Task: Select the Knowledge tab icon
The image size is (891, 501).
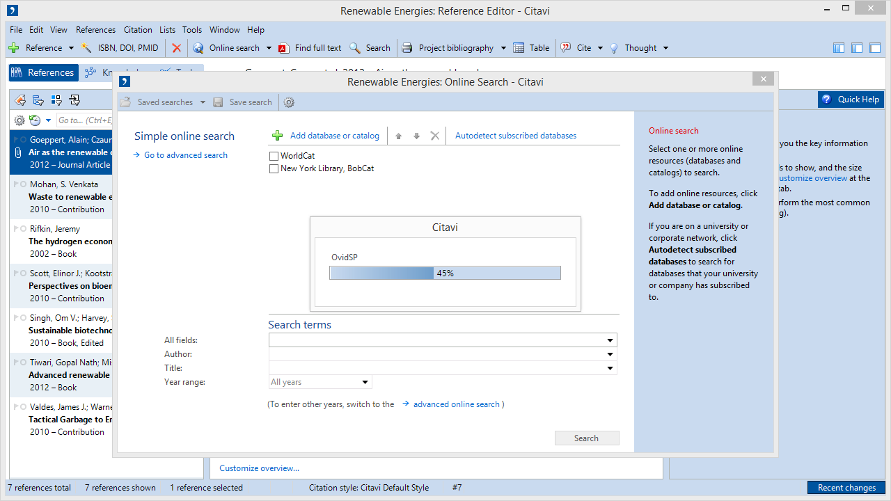Action: [x=90, y=72]
